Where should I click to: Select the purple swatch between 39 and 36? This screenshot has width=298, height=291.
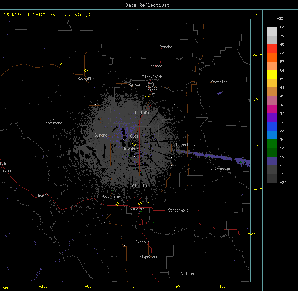(272, 118)
